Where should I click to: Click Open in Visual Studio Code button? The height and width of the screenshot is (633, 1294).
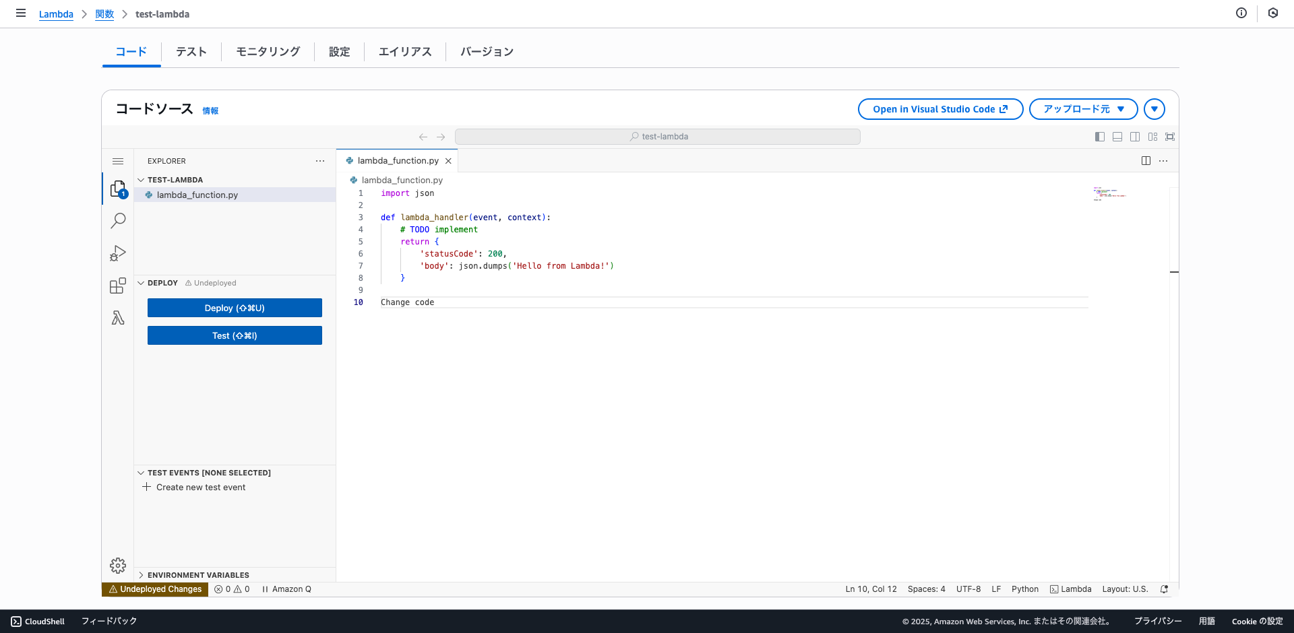[x=940, y=109]
